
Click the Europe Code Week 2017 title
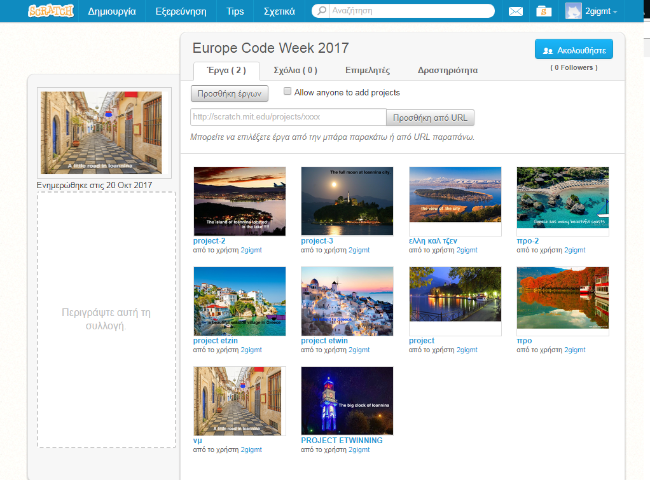[x=271, y=48]
